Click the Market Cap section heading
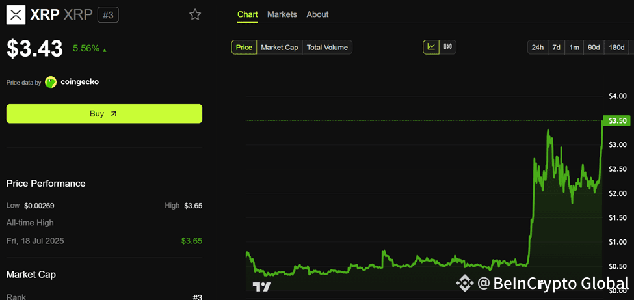634x300 pixels. click(31, 275)
